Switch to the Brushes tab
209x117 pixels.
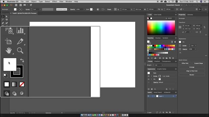pos(158,38)
